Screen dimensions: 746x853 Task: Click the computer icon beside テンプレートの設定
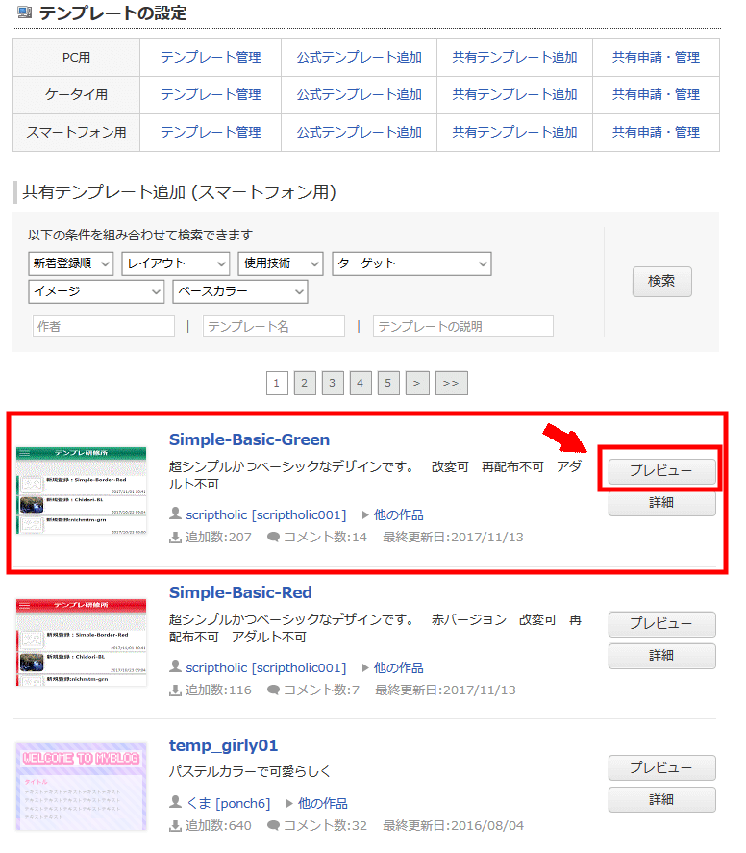(x=24, y=12)
